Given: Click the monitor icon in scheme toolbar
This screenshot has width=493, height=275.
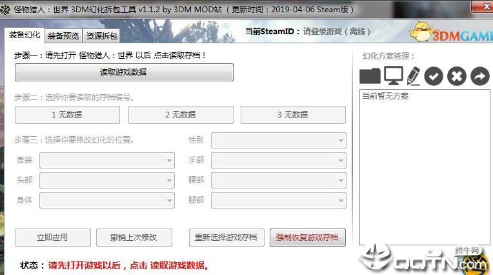Looking at the screenshot, I should [394, 76].
